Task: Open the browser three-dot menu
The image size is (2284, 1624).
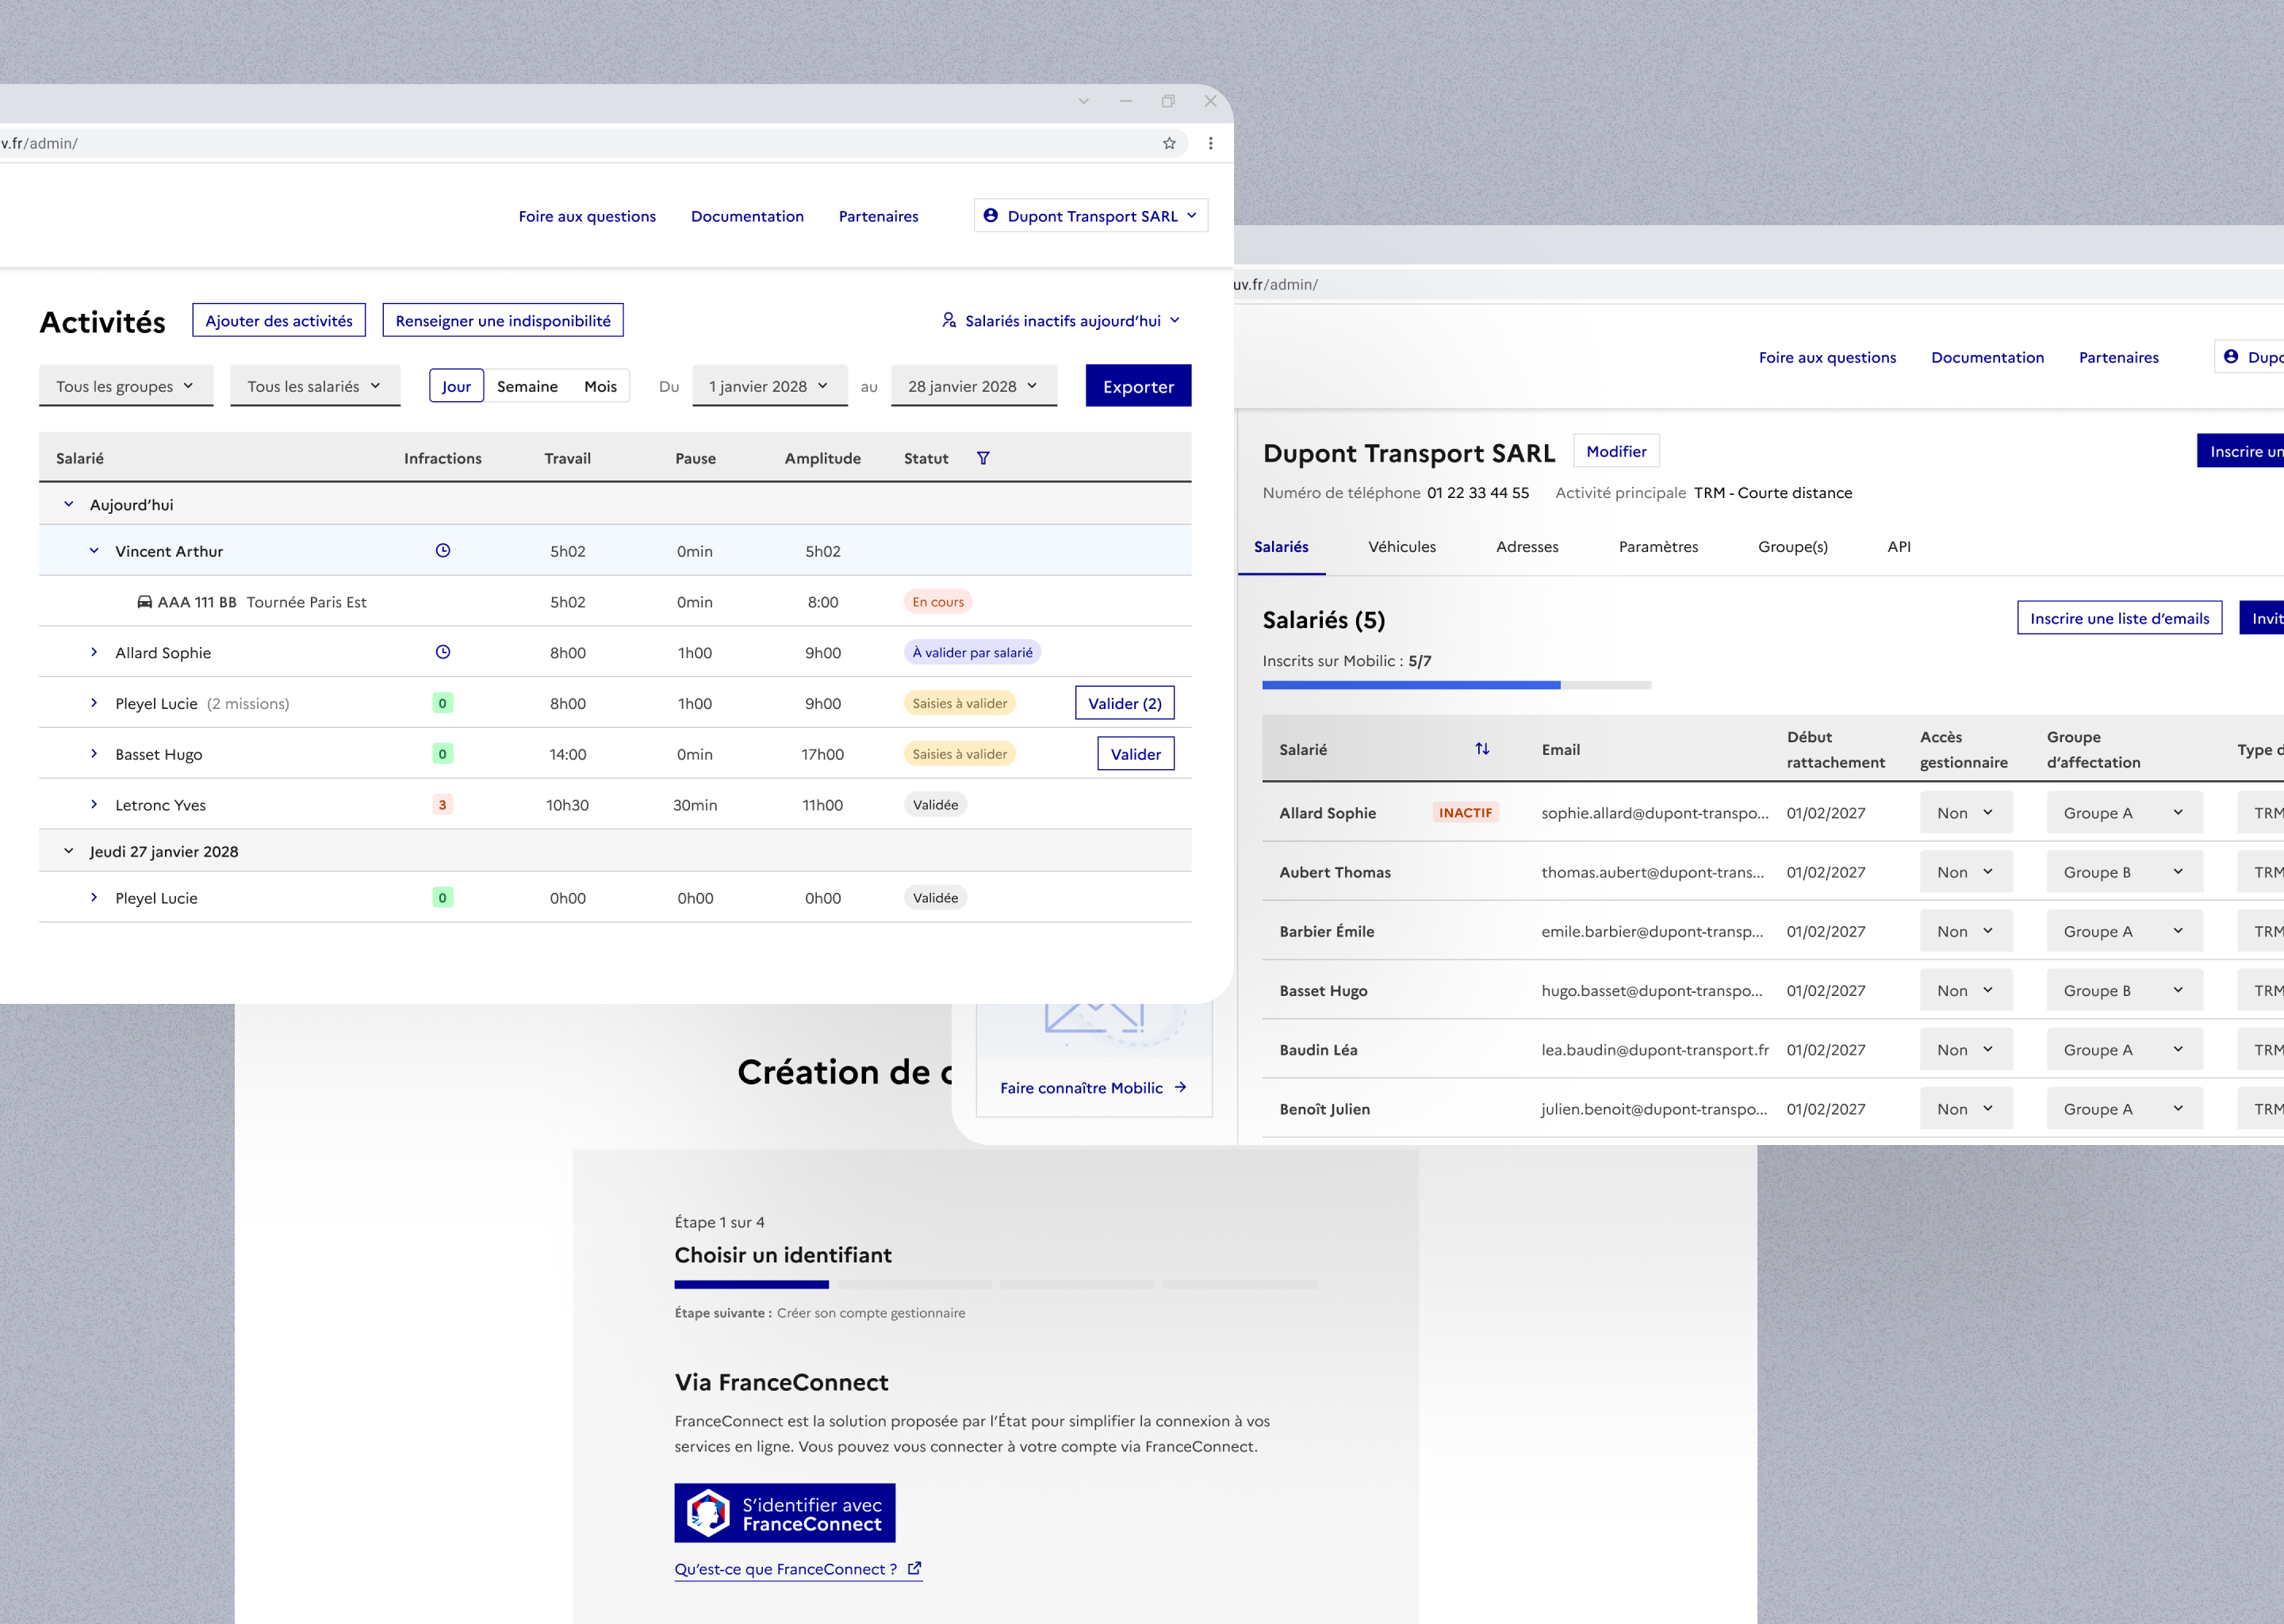Action: (x=1210, y=143)
